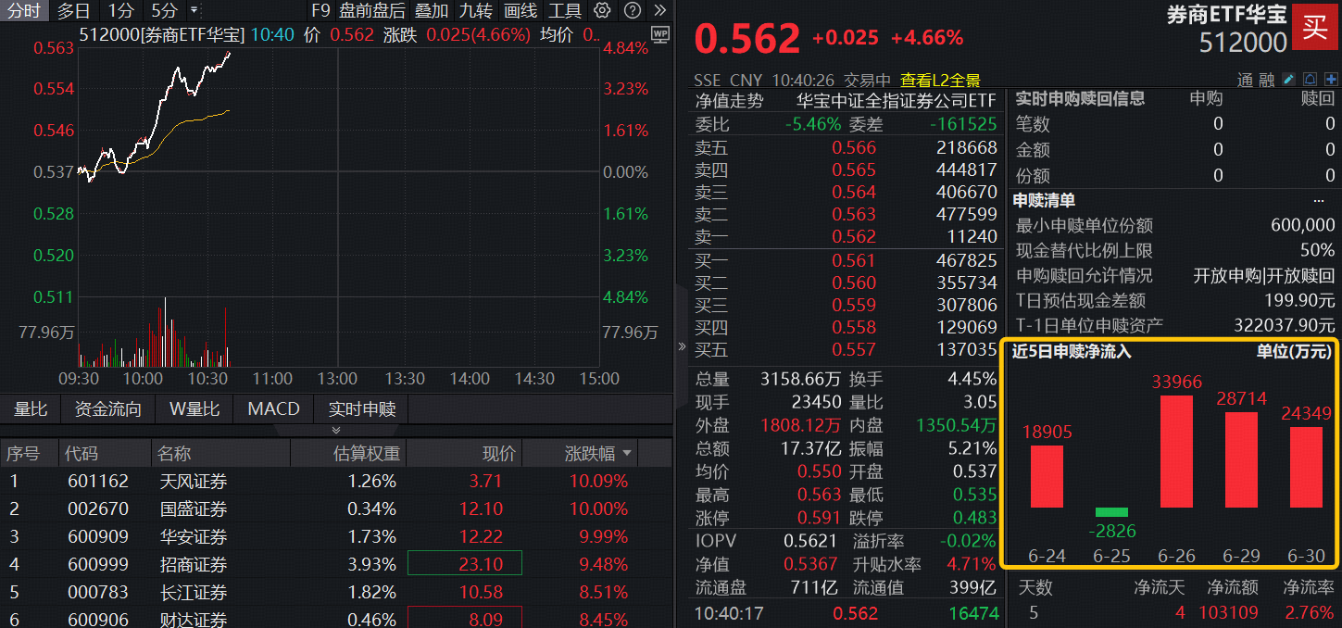The height and width of the screenshot is (628, 1342).
Task: Open the 工具 tools menu
Action: click(x=565, y=11)
